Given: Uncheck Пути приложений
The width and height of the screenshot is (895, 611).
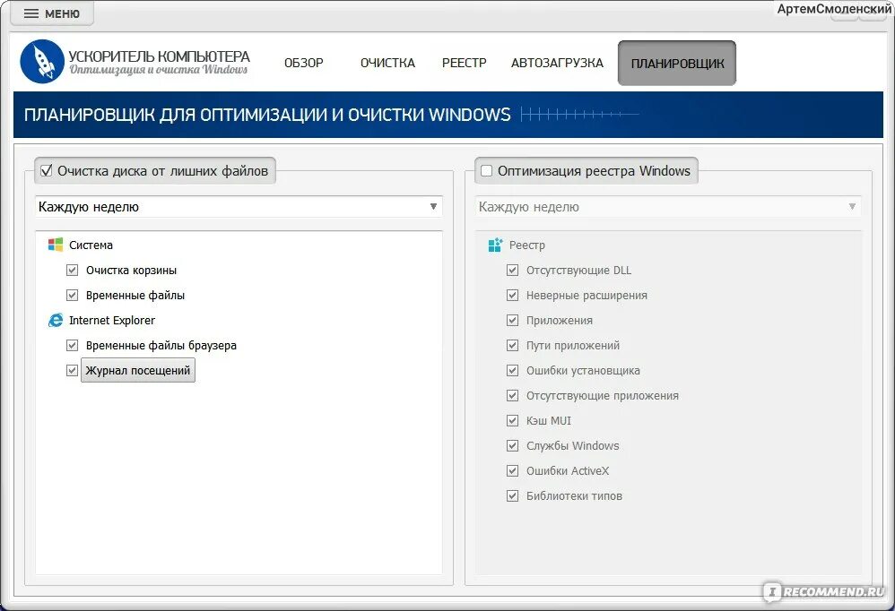Looking at the screenshot, I should click(513, 346).
